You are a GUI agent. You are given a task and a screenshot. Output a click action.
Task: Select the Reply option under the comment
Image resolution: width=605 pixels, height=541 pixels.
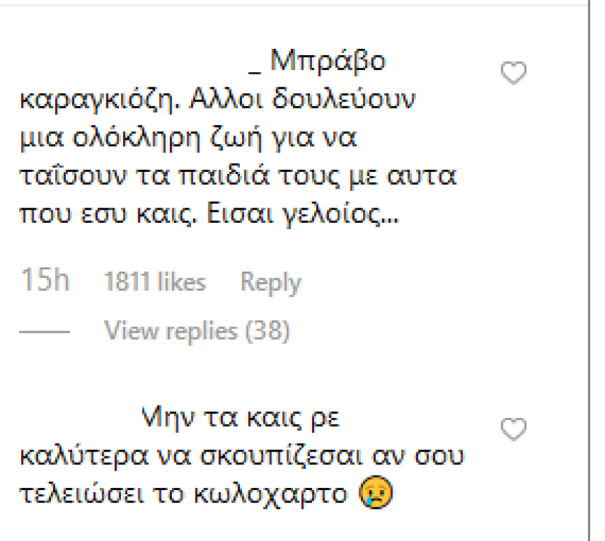269,281
